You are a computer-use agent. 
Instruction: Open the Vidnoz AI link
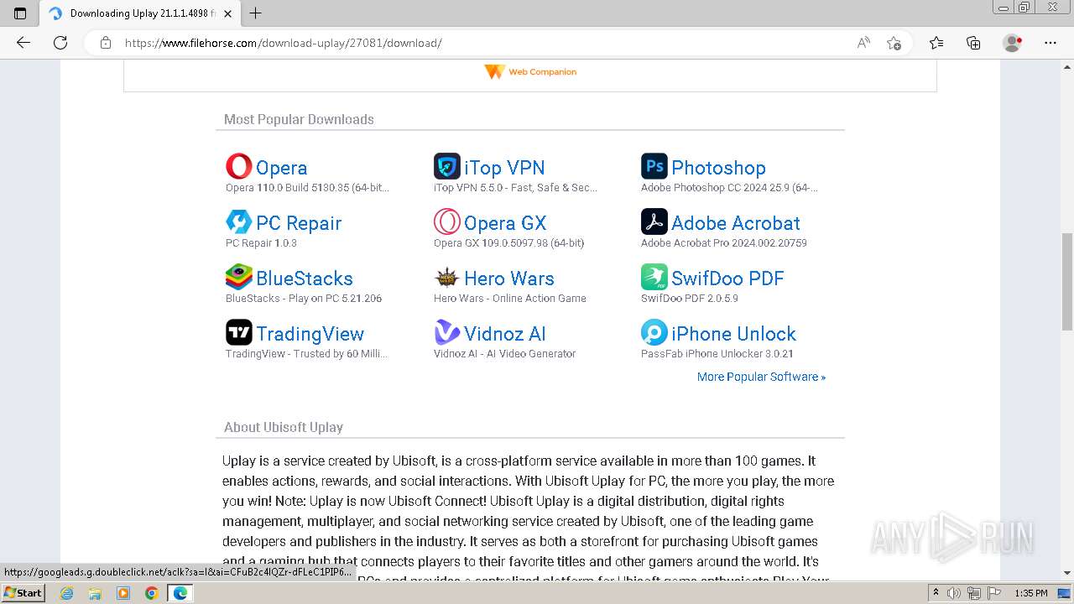pos(505,334)
